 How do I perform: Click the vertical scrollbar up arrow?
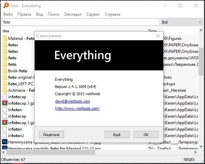click(x=201, y=30)
